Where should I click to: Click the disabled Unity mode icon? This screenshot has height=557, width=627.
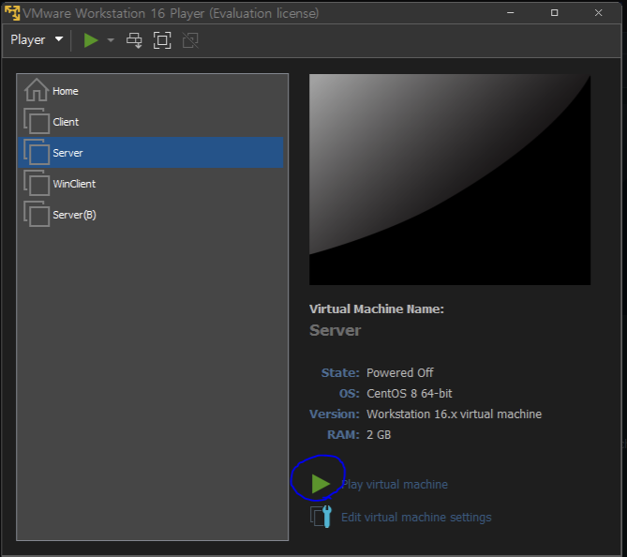190,40
